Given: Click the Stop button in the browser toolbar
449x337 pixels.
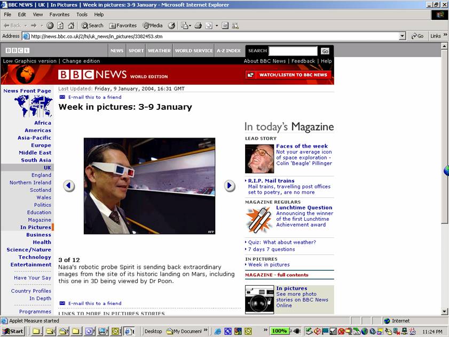Looking at the screenshot, I should [50, 26].
